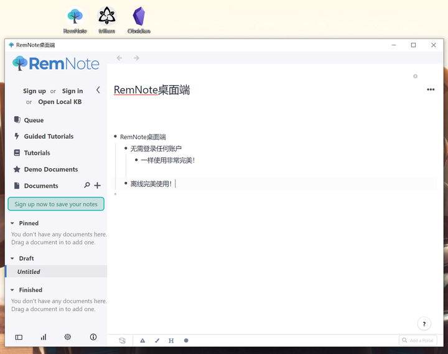Add a new document with plus icon
Screen dimensions: 448x354
98,186
